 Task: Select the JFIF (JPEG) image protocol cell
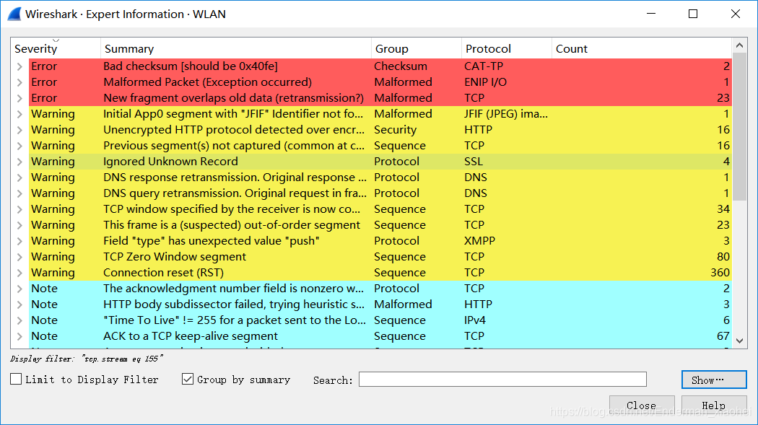(x=505, y=114)
